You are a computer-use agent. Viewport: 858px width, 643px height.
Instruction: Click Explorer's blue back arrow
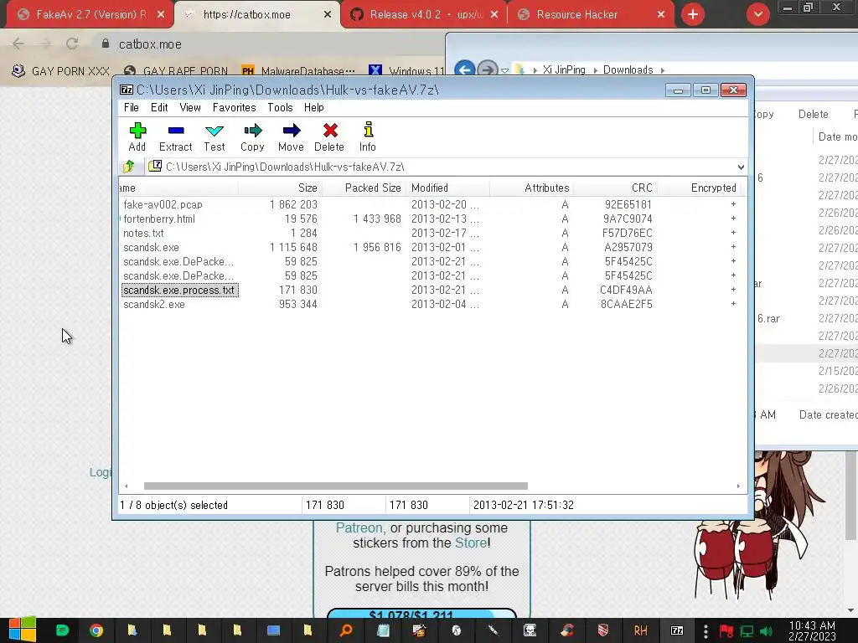[464, 69]
